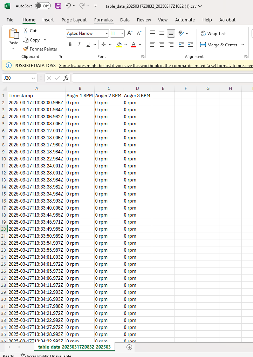Open underline style dropdown arrow
253x357 pixels.
tap(95, 45)
